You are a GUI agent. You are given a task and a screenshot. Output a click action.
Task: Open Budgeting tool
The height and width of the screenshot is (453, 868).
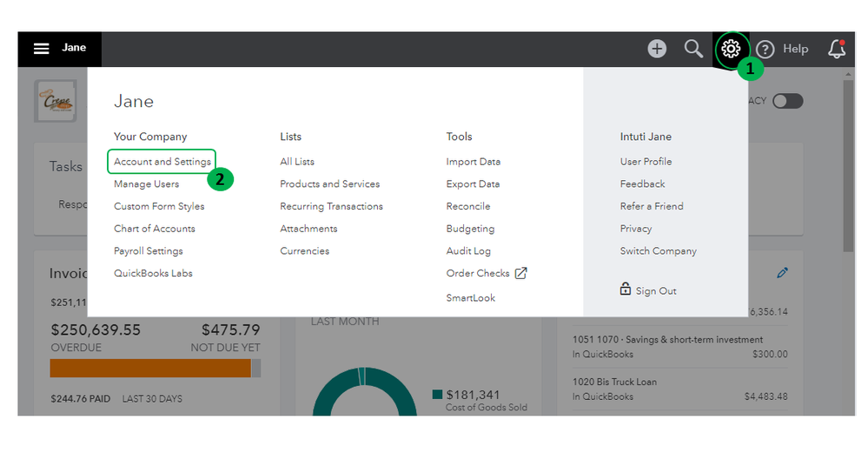471,229
